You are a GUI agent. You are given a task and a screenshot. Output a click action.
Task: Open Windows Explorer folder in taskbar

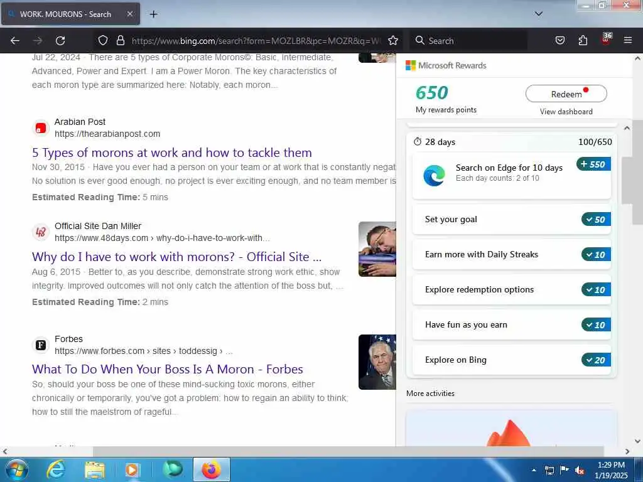point(95,470)
